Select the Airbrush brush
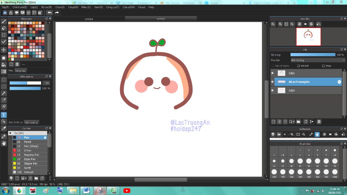 pyautogui.click(x=30, y=172)
